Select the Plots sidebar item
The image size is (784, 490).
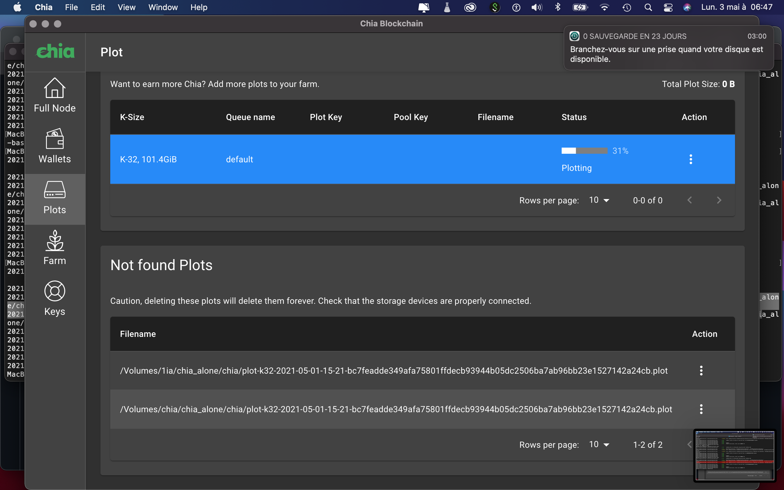tap(55, 199)
